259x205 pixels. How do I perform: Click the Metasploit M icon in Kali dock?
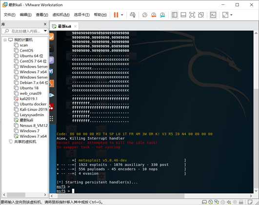51,71
